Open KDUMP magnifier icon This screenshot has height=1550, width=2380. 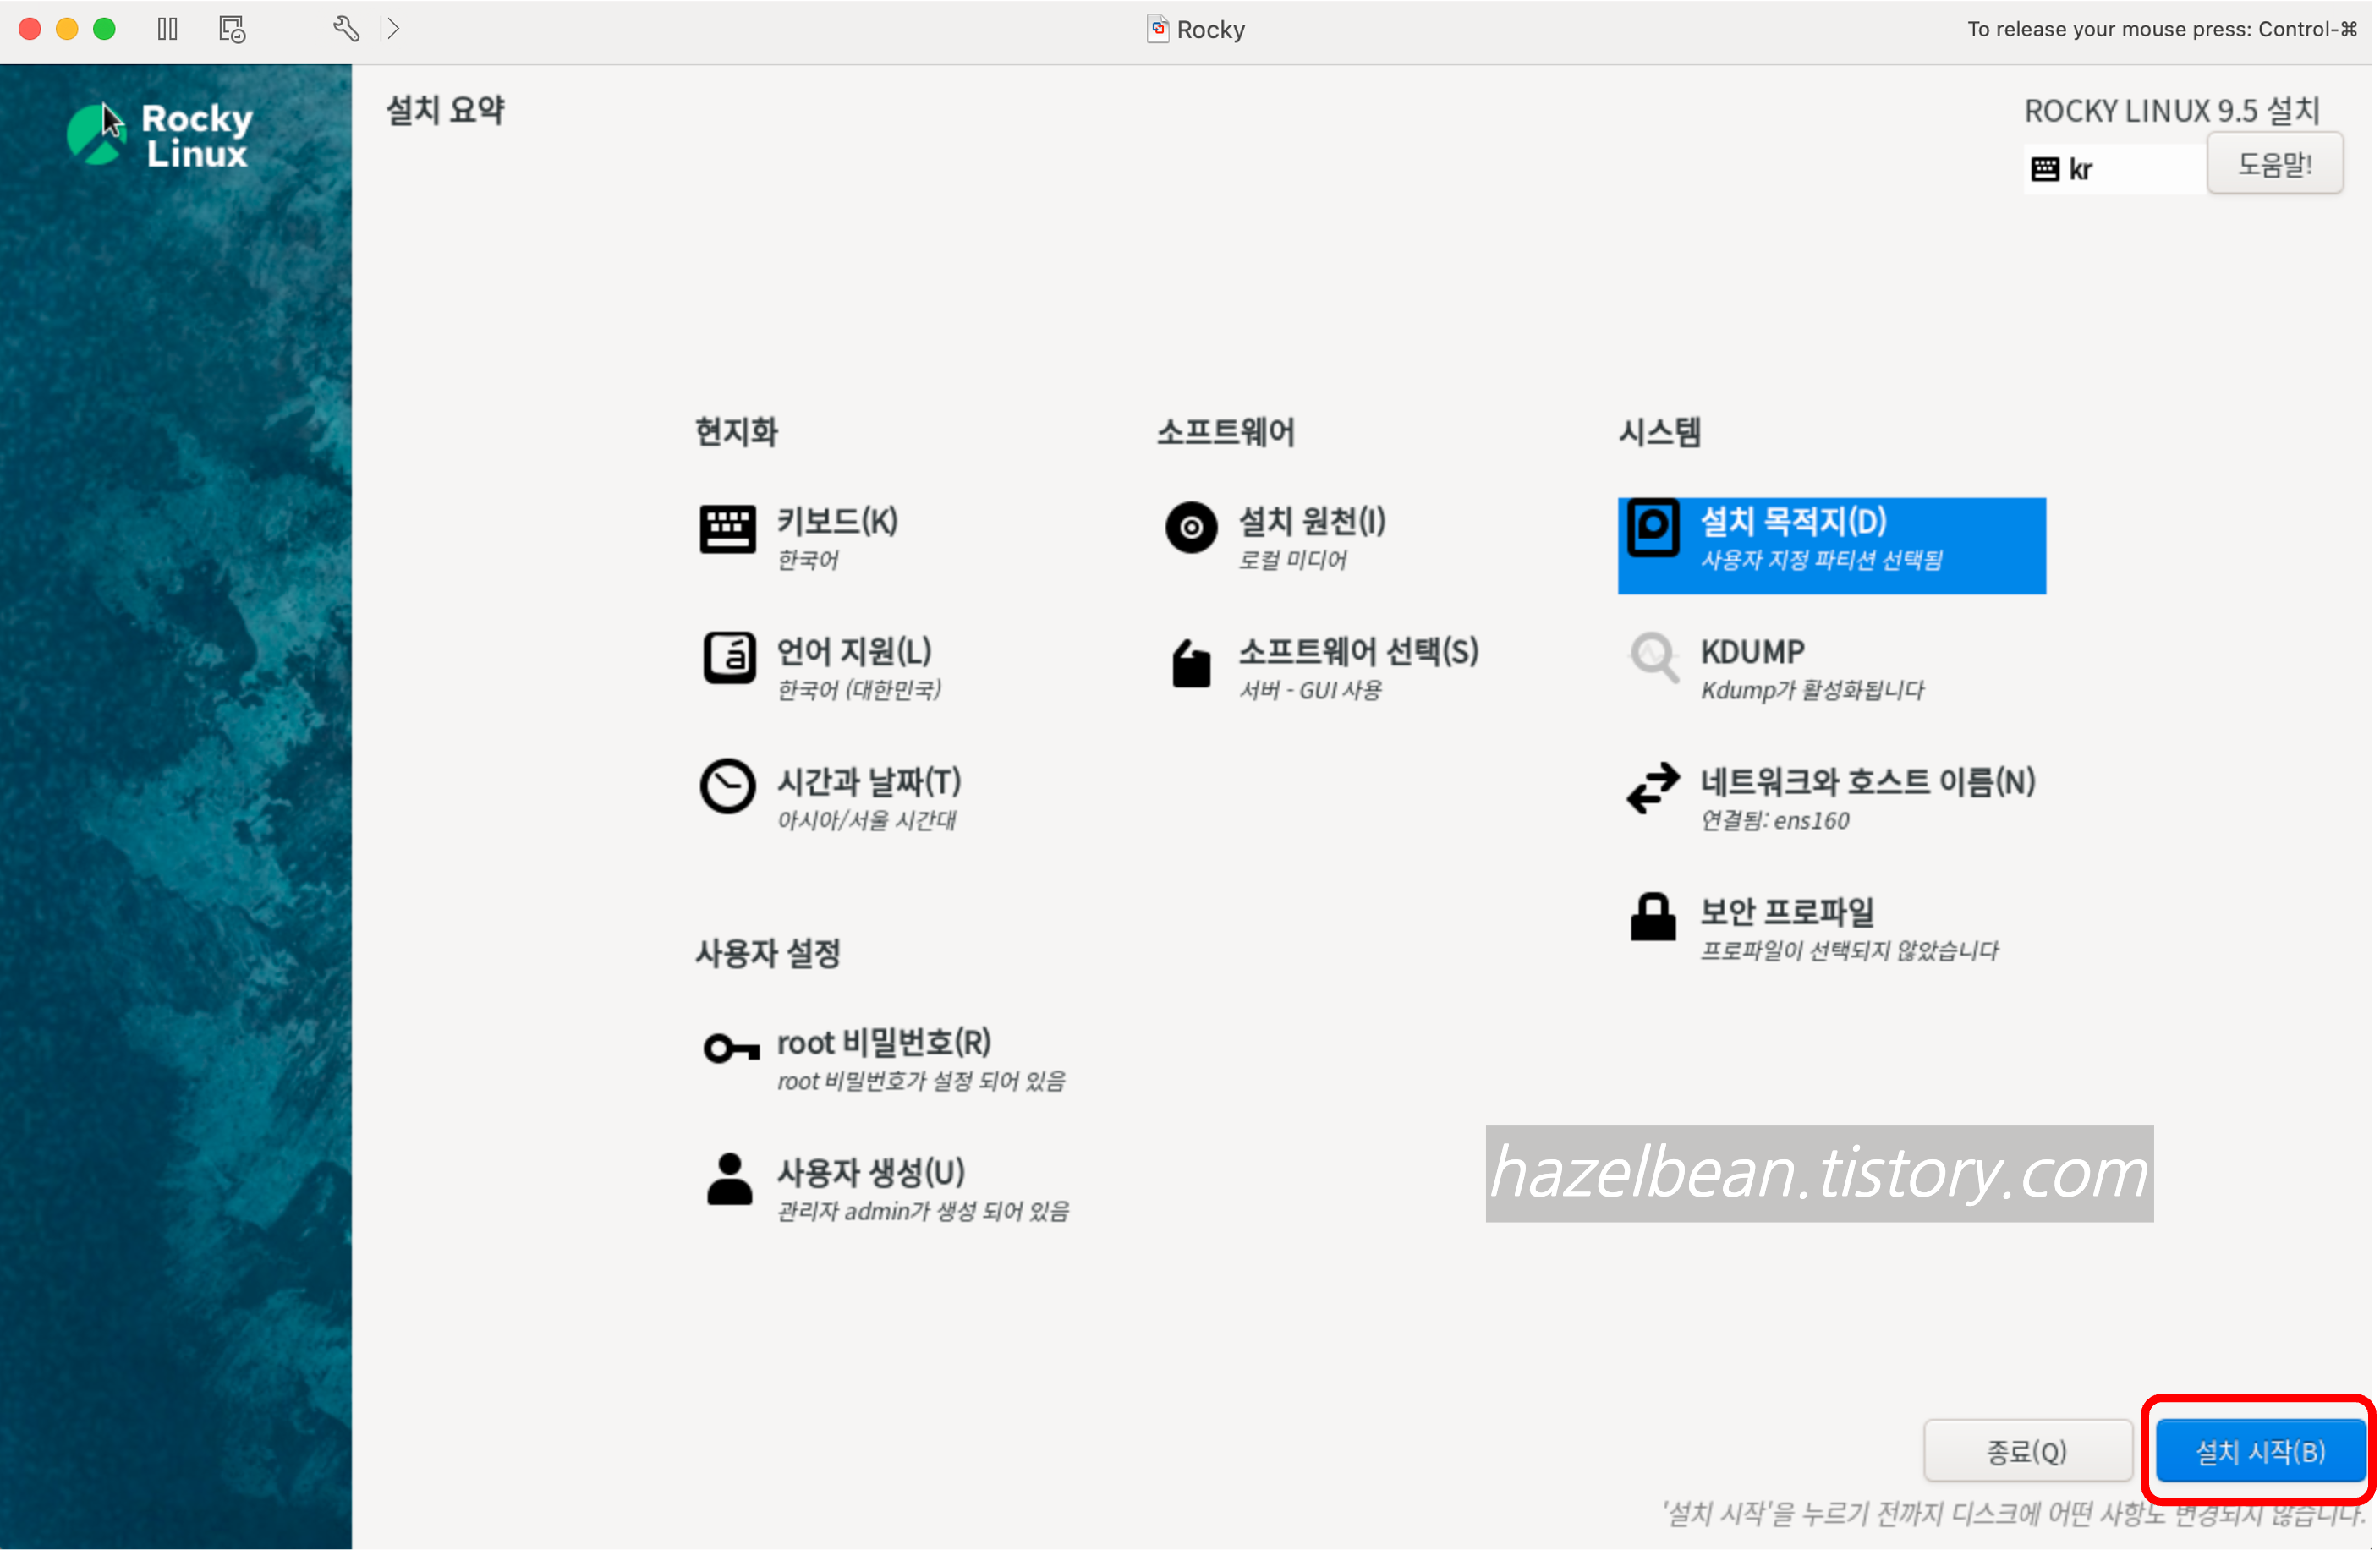point(1654,658)
